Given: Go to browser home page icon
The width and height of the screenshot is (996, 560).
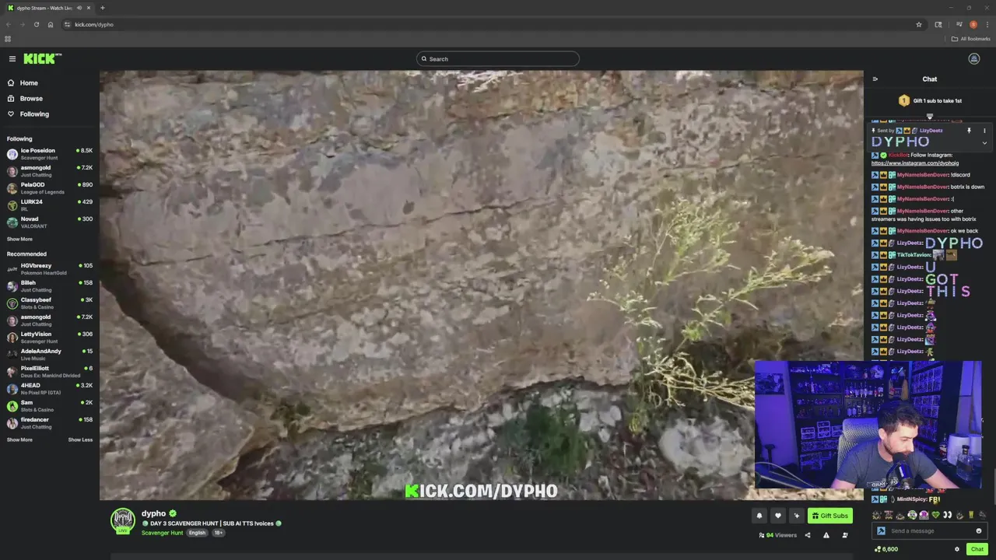Looking at the screenshot, I should (51, 24).
